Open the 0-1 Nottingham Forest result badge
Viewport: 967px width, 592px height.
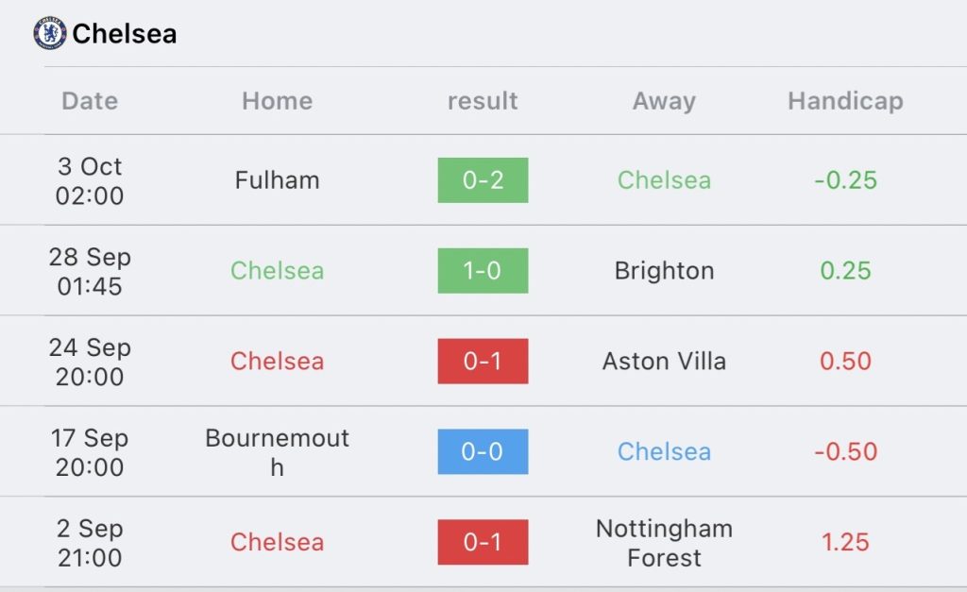pyautogui.click(x=483, y=543)
